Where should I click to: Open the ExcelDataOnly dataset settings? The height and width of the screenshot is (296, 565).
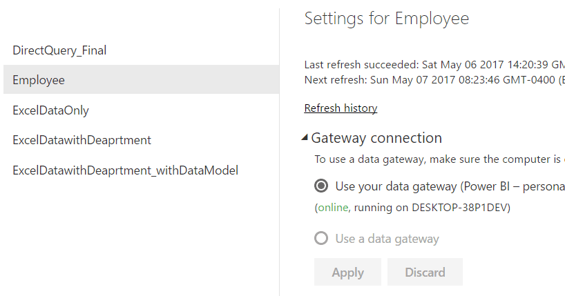[50, 110]
